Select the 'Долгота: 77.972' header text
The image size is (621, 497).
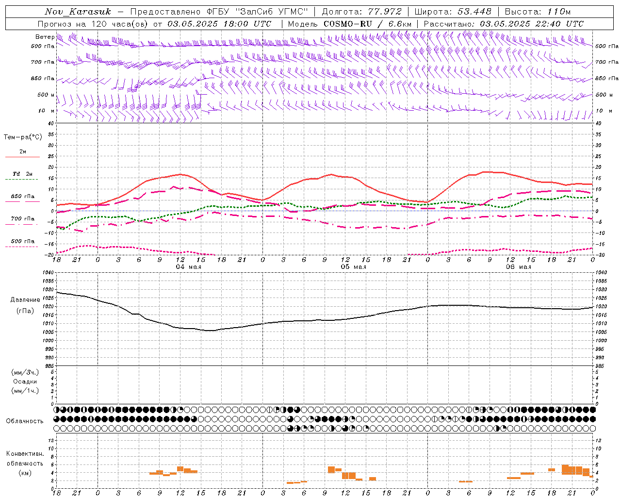pyautogui.click(x=362, y=12)
